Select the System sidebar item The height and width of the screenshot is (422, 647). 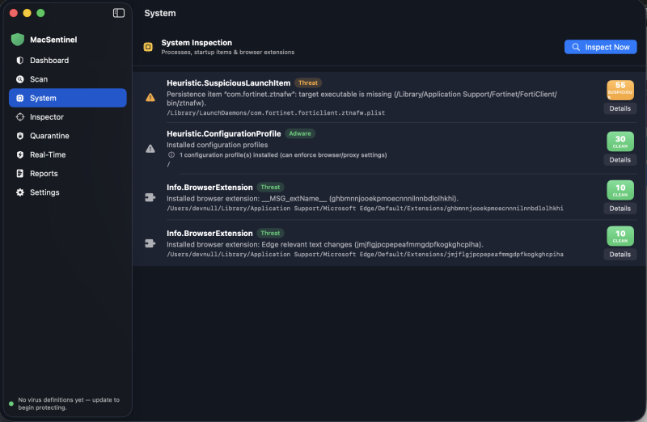(x=68, y=98)
